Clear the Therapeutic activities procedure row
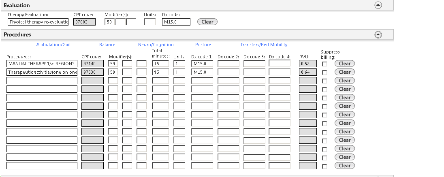The width and height of the screenshot is (444, 177). tap(345, 72)
